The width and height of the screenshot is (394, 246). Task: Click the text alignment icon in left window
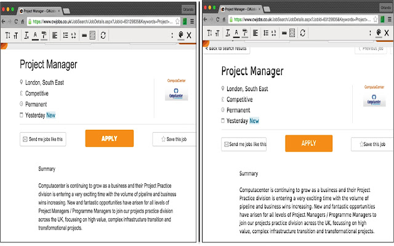coord(55,35)
